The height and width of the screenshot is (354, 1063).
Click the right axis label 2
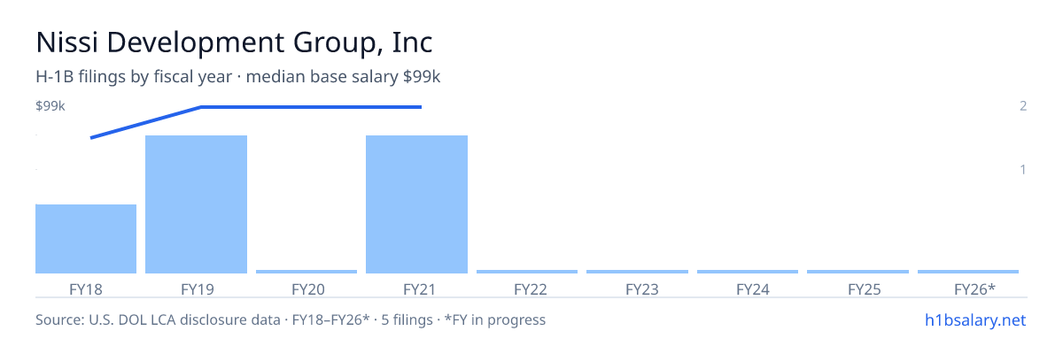1023,106
